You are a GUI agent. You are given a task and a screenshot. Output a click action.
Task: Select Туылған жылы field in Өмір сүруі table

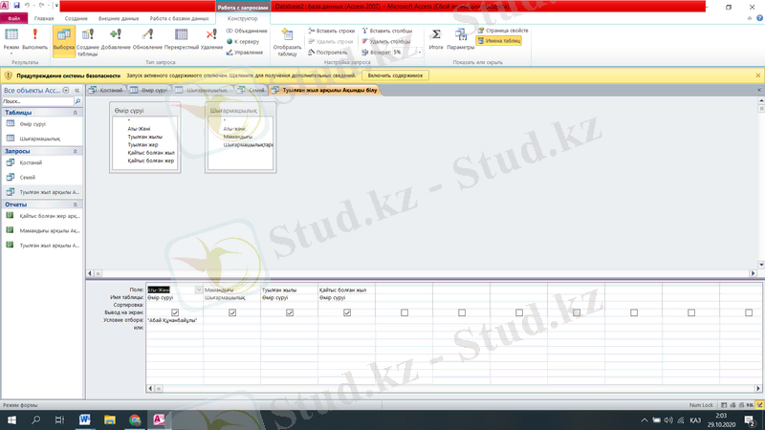point(144,137)
